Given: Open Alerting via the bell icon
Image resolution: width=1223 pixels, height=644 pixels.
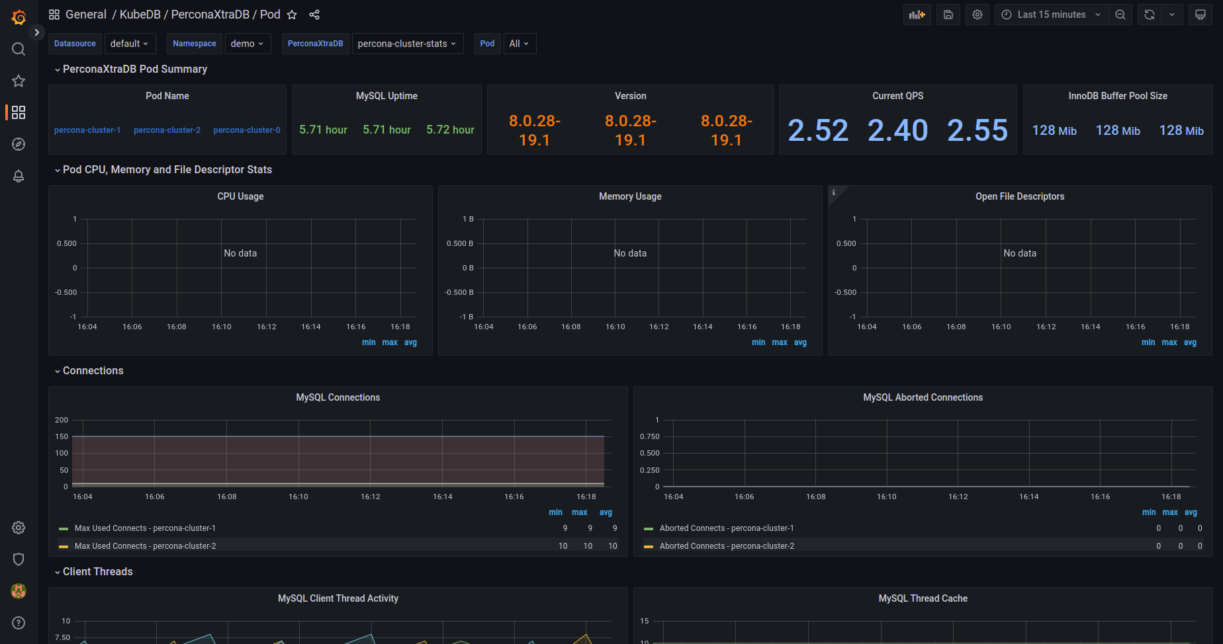Looking at the screenshot, I should (x=18, y=176).
